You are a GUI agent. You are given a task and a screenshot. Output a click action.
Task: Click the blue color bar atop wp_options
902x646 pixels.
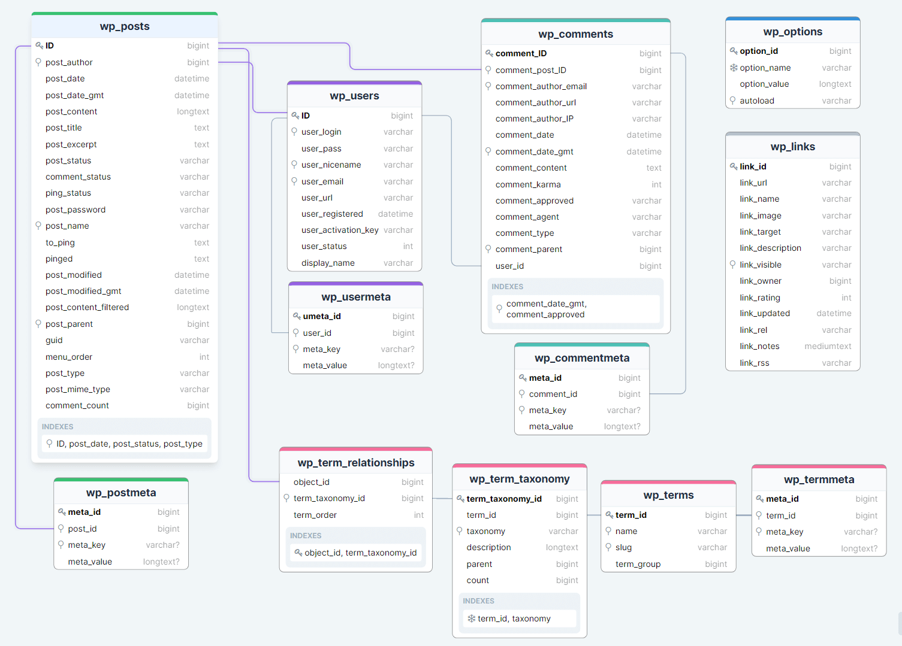792,19
